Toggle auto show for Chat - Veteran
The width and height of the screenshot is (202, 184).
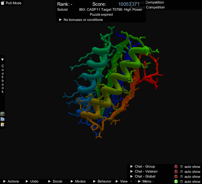click(182, 172)
